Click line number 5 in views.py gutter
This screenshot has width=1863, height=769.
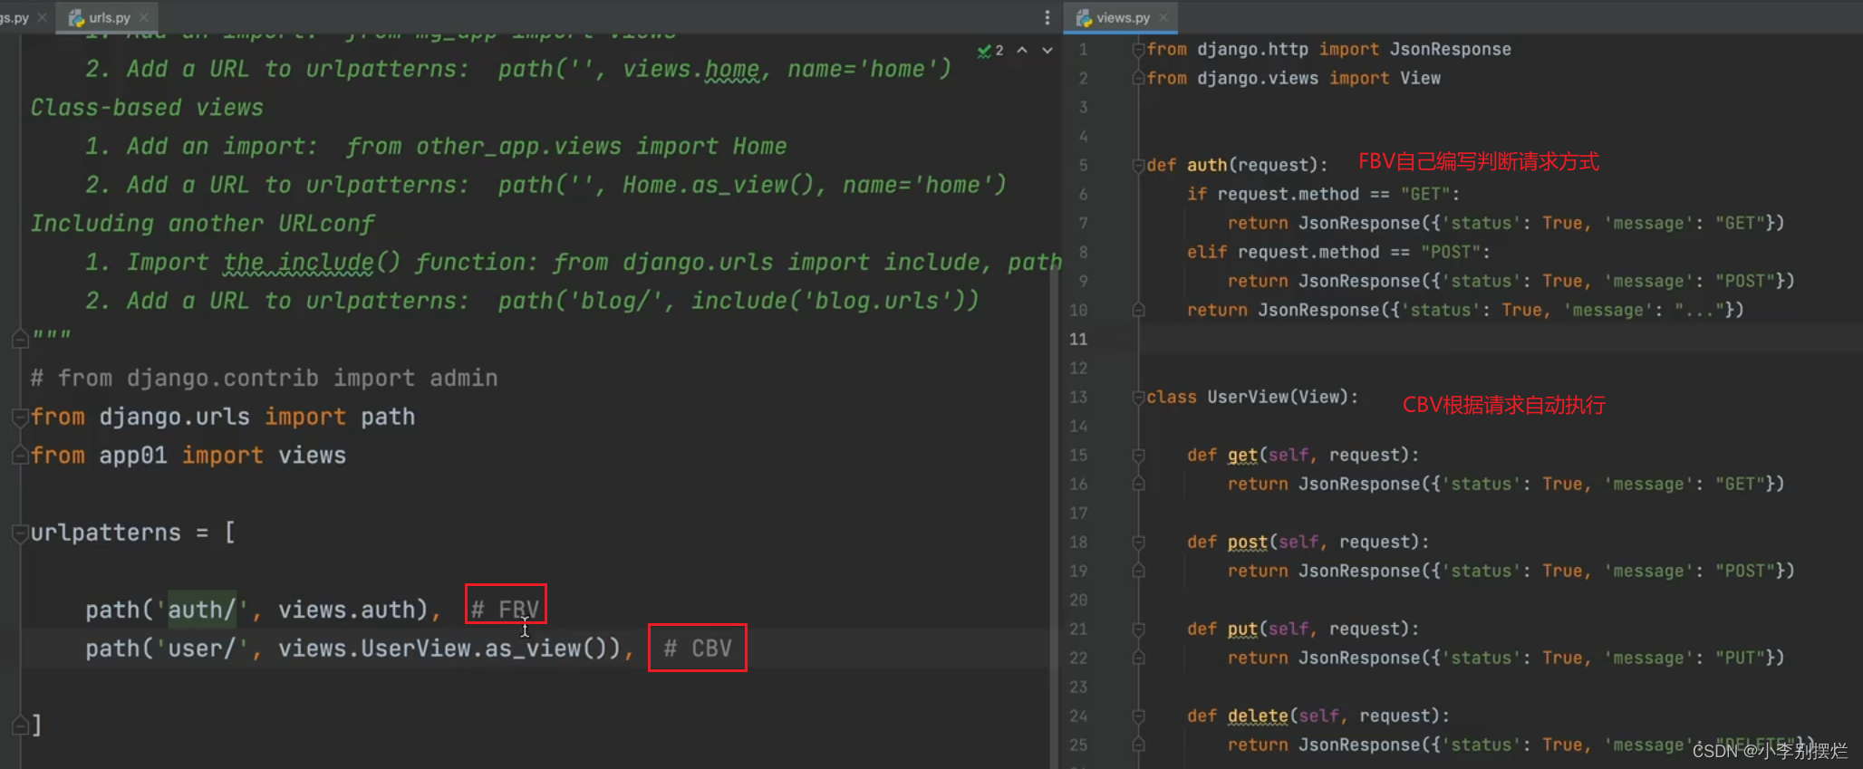pos(1083,166)
